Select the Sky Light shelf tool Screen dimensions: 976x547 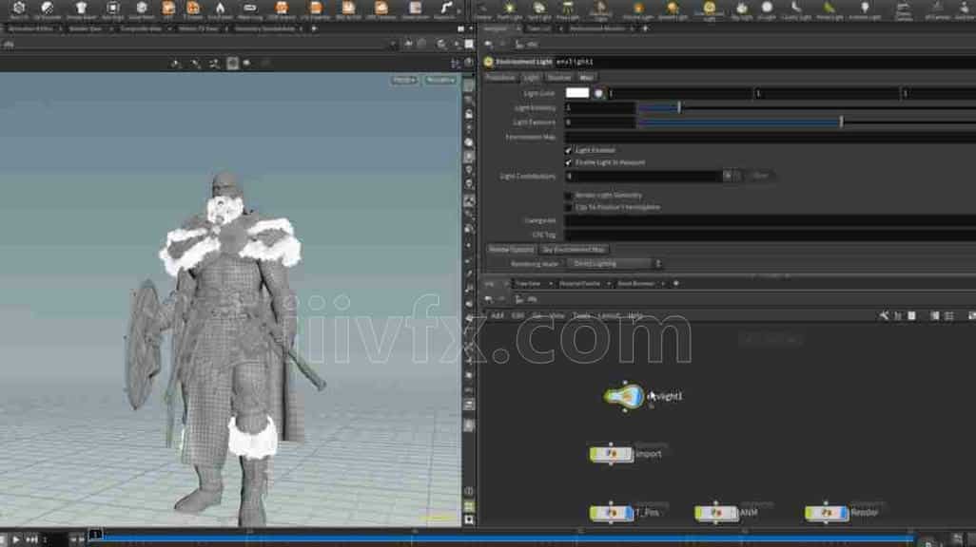tap(741, 9)
